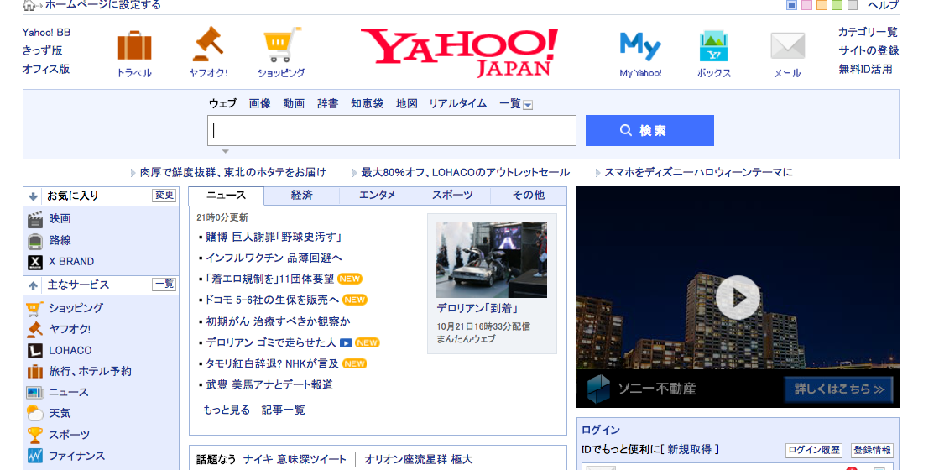
Task: Open the Yahoo! BB link
Action: [x=47, y=33]
